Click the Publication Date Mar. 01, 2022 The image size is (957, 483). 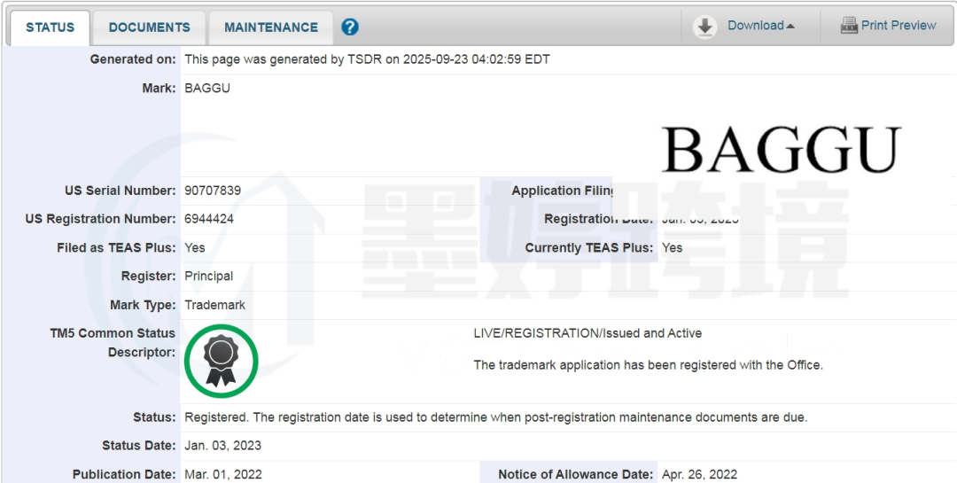223,474
